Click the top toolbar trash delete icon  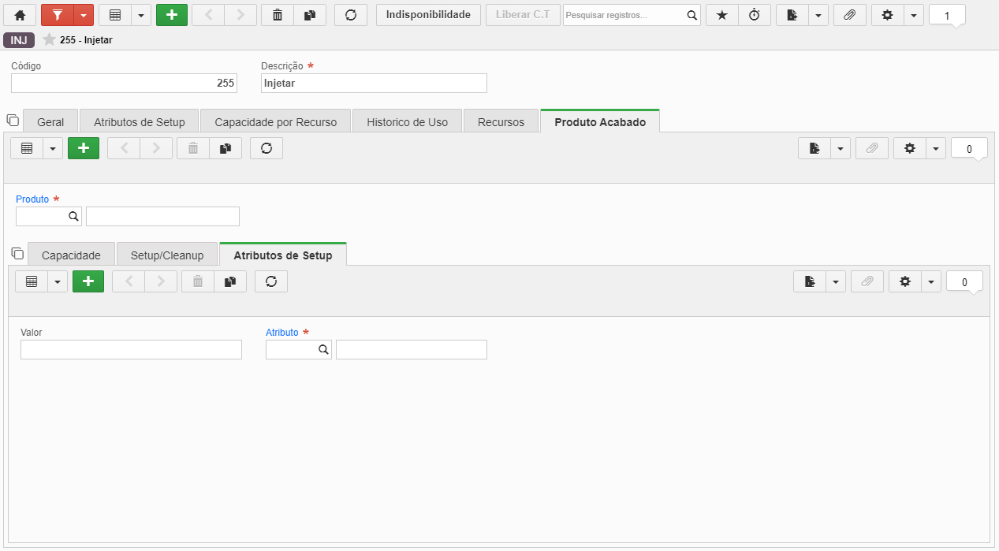(278, 15)
